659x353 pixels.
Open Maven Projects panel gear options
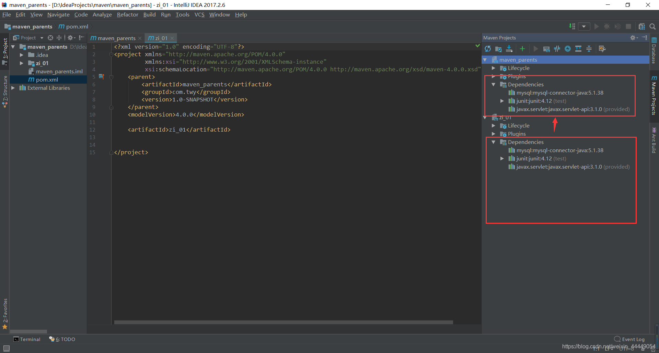coord(634,38)
